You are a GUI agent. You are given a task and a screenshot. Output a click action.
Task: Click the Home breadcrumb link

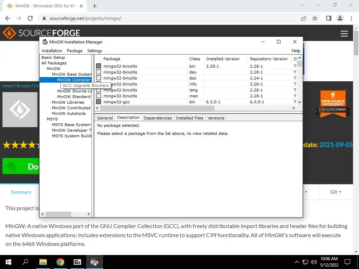point(8,86)
